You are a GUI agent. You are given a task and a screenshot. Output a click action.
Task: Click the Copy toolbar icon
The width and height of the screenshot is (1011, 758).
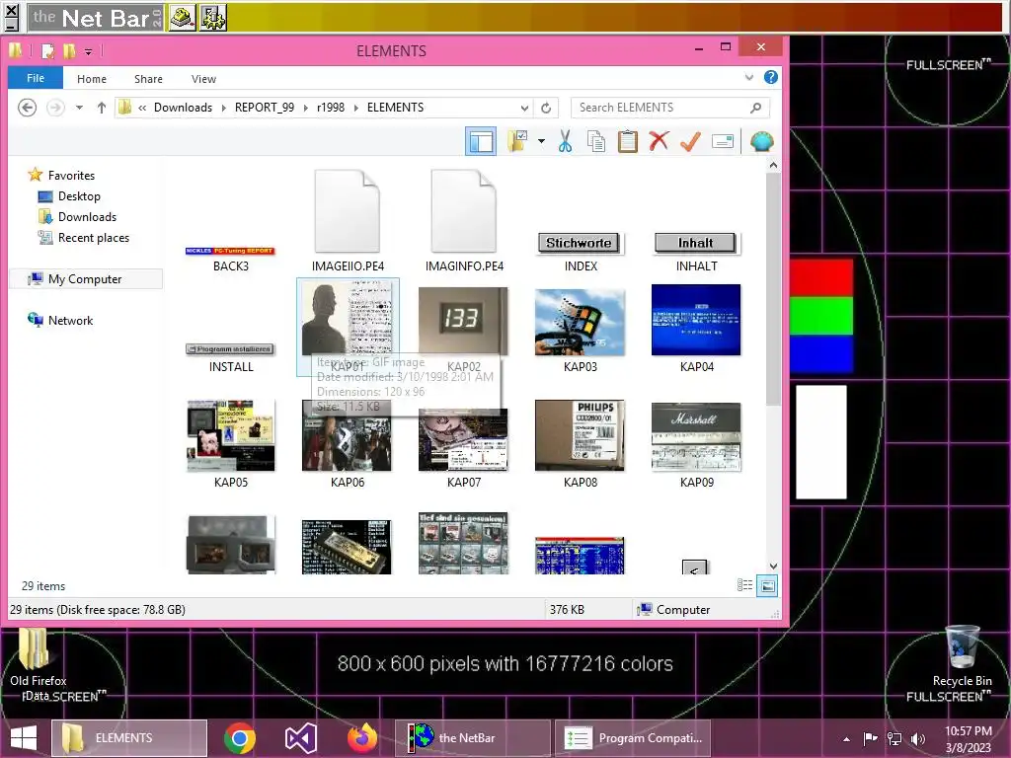click(x=596, y=141)
